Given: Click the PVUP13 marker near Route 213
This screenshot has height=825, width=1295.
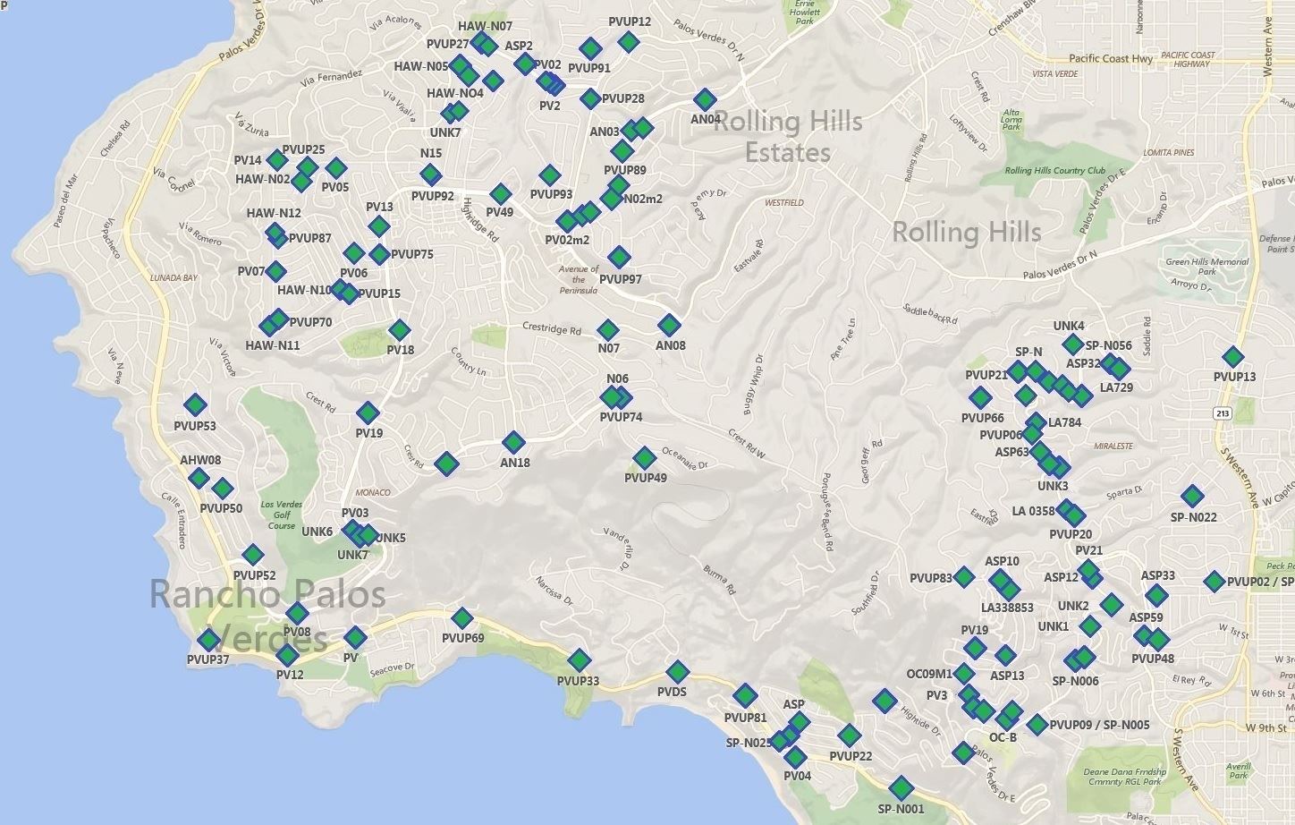Looking at the screenshot, I should tap(1233, 355).
